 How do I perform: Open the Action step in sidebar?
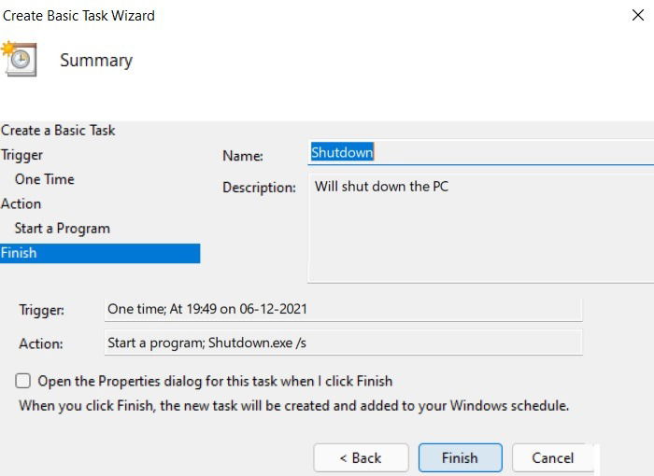click(x=21, y=203)
